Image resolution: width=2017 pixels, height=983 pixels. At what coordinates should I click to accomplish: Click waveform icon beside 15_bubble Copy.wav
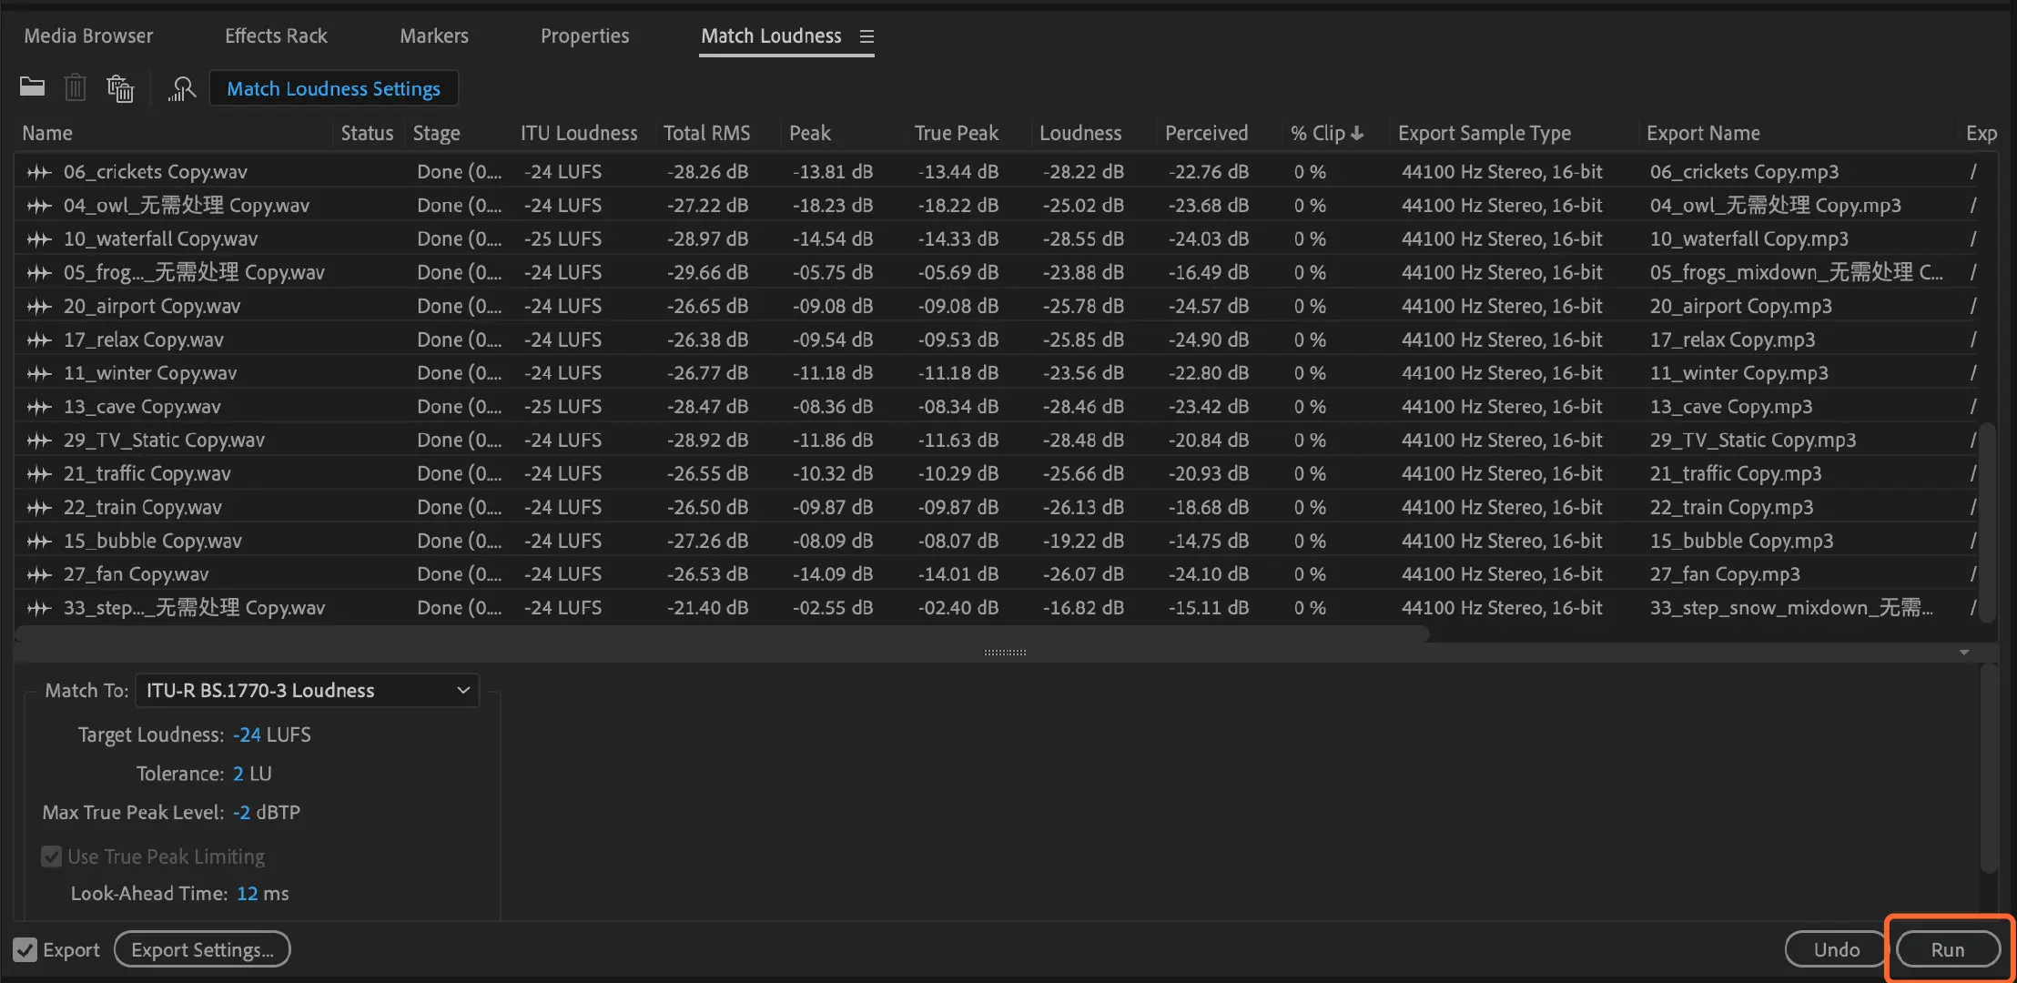click(39, 542)
